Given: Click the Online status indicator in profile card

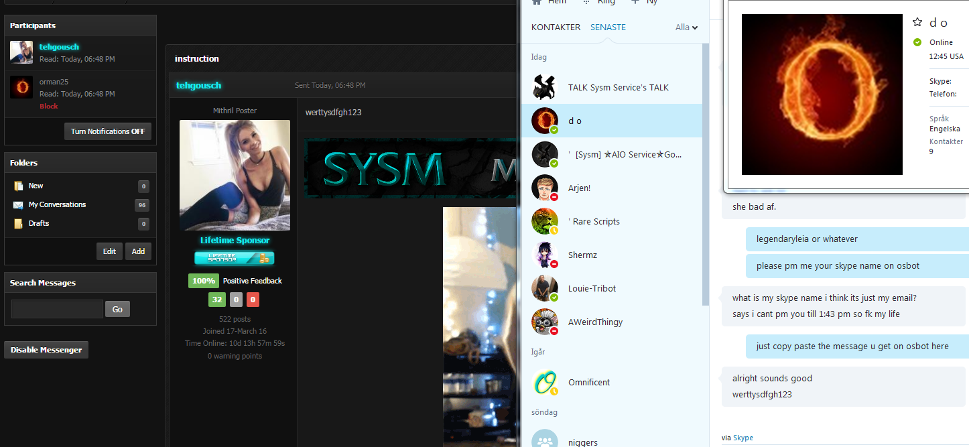Looking at the screenshot, I should (x=917, y=42).
